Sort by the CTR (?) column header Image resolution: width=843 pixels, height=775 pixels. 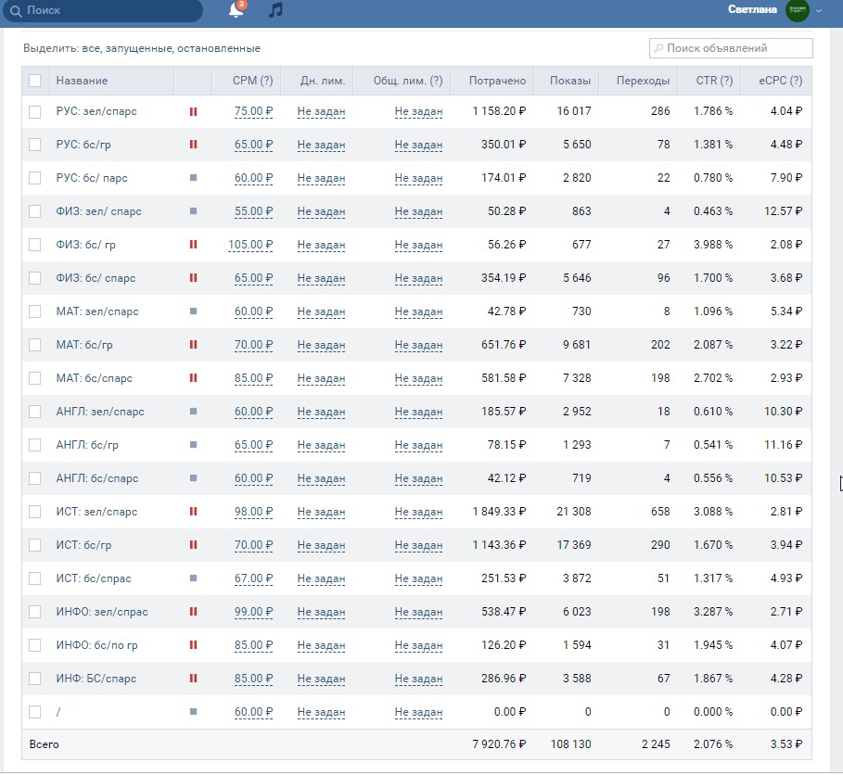[x=714, y=81]
